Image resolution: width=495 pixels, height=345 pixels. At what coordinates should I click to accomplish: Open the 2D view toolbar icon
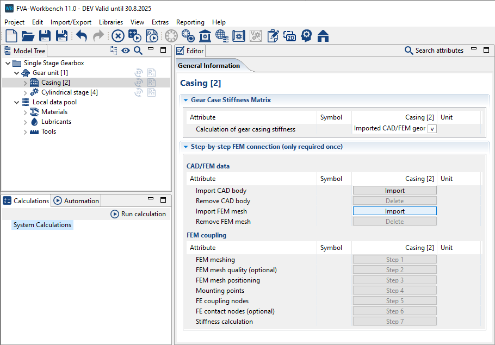coord(289,36)
